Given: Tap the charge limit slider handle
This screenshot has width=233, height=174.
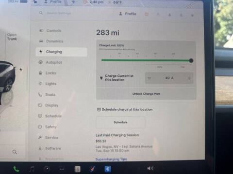Looking at the screenshot, I should (x=191, y=60).
